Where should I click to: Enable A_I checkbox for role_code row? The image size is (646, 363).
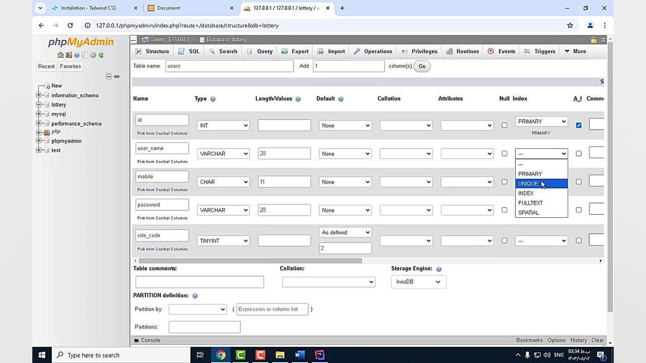579,241
